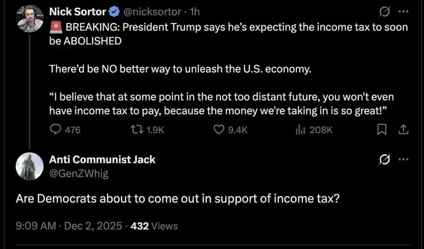
Task: Reply to Nick Sortor's tweet
Action: pyautogui.click(x=57, y=129)
